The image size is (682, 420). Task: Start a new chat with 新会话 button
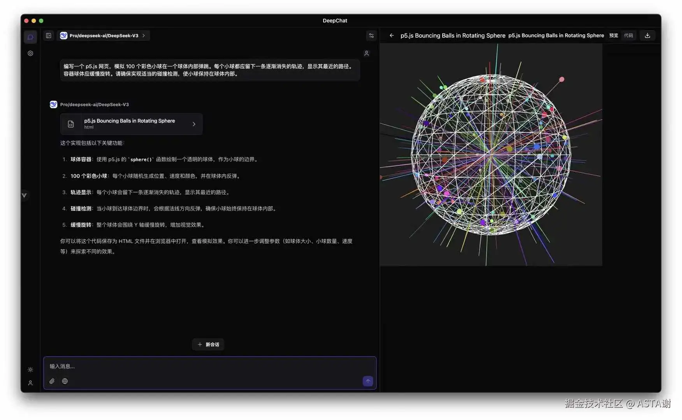coord(208,344)
